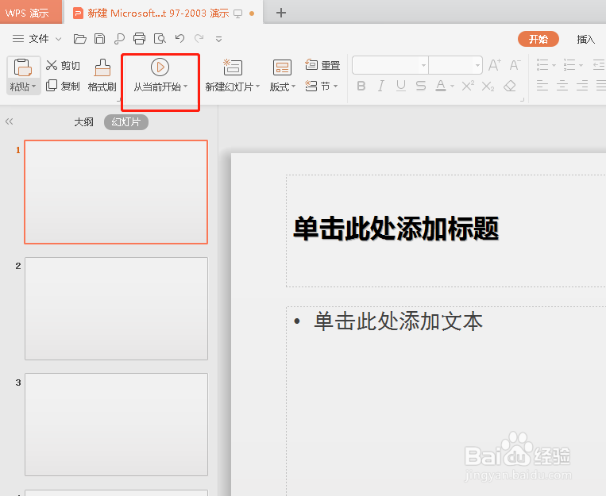The image size is (606, 496).
Task: Open the 从当前开始 dropdown arrow
Action: coord(186,87)
